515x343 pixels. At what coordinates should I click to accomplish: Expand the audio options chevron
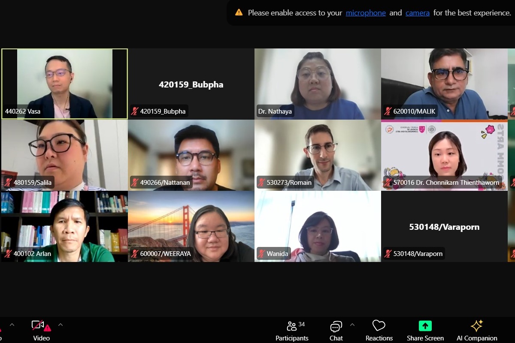(x=12, y=325)
